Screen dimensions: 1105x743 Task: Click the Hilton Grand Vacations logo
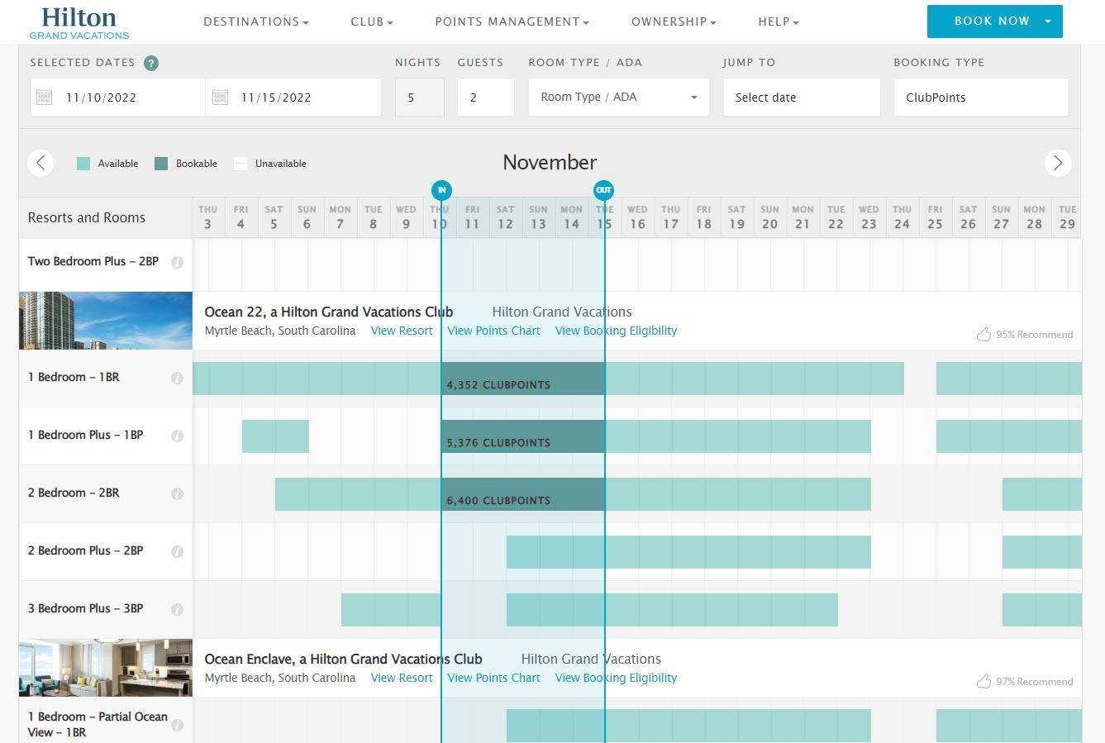point(79,22)
